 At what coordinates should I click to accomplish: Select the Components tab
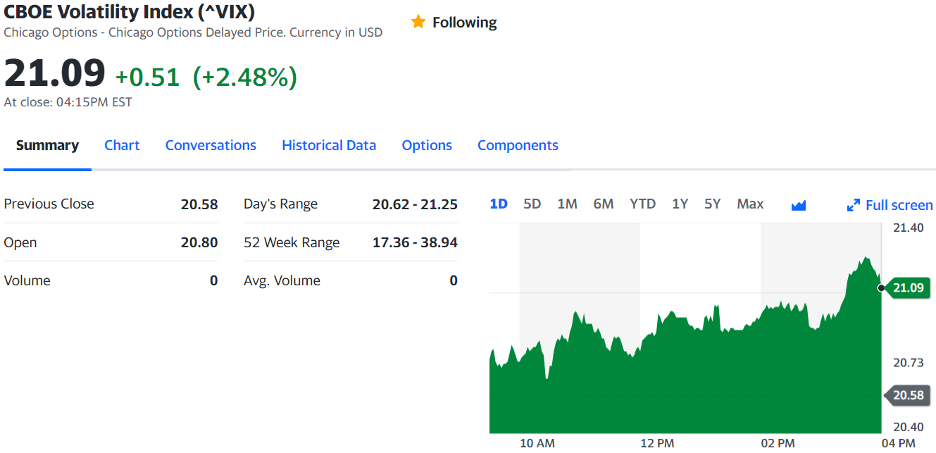(518, 145)
